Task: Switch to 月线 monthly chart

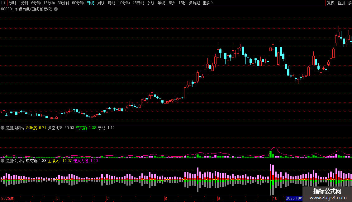Action: (x=111, y=3)
